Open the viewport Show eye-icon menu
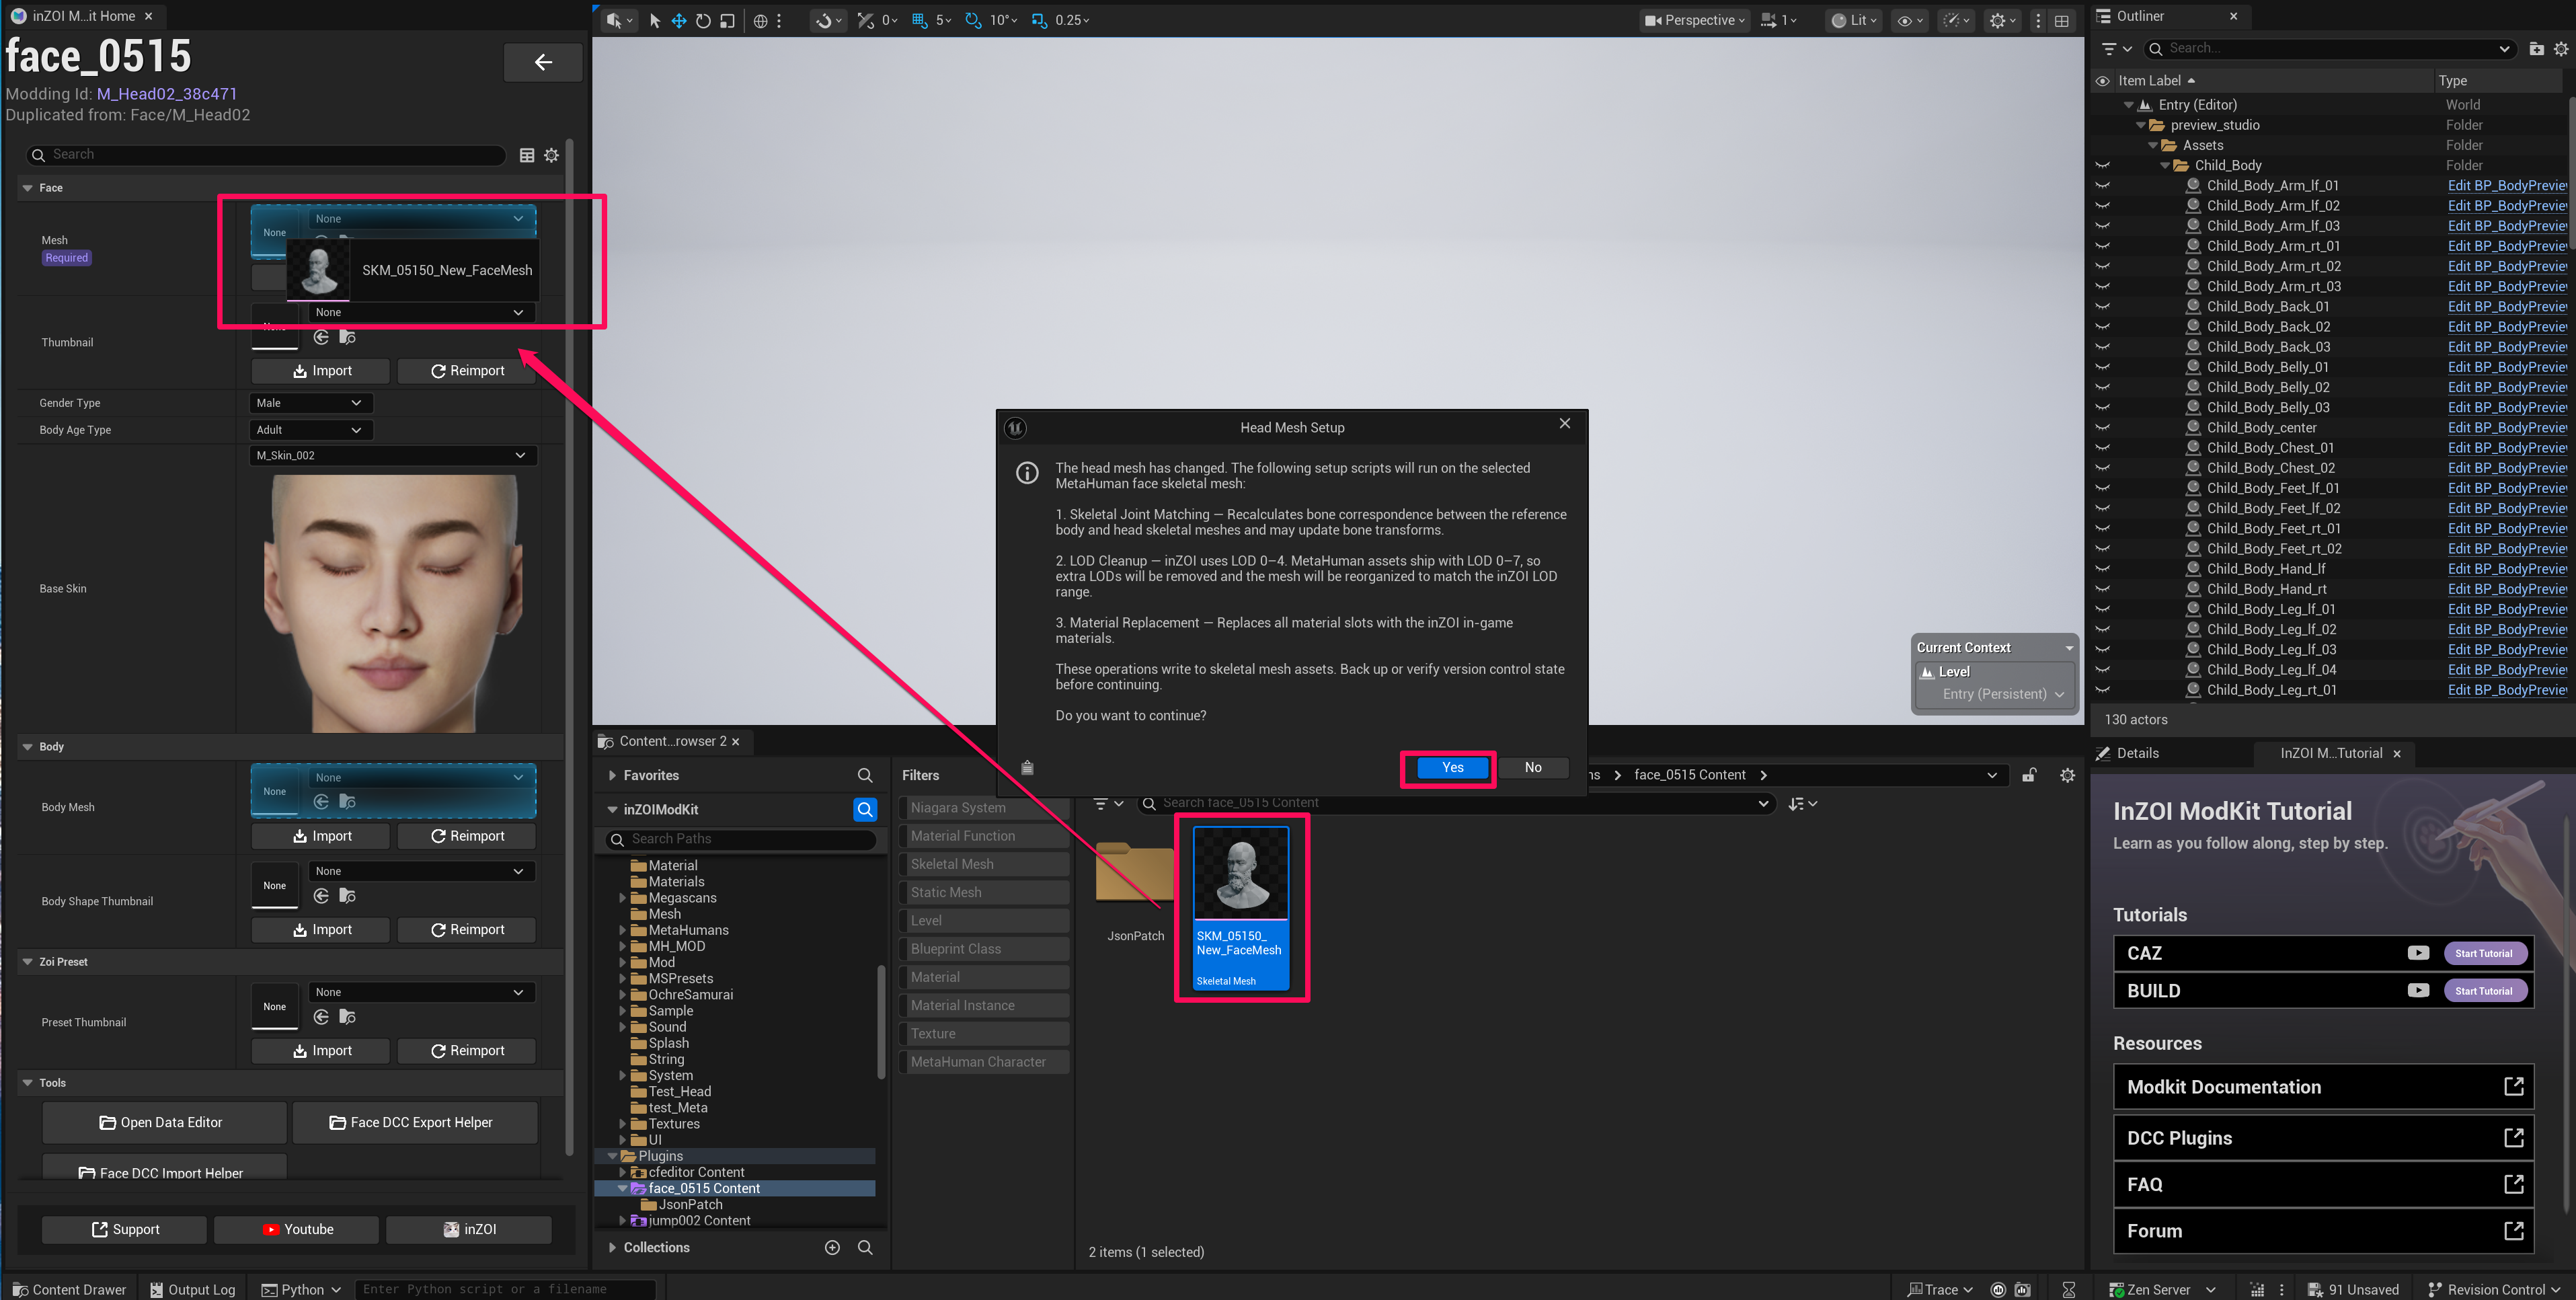This screenshot has width=2576, height=1300. point(1910,20)
